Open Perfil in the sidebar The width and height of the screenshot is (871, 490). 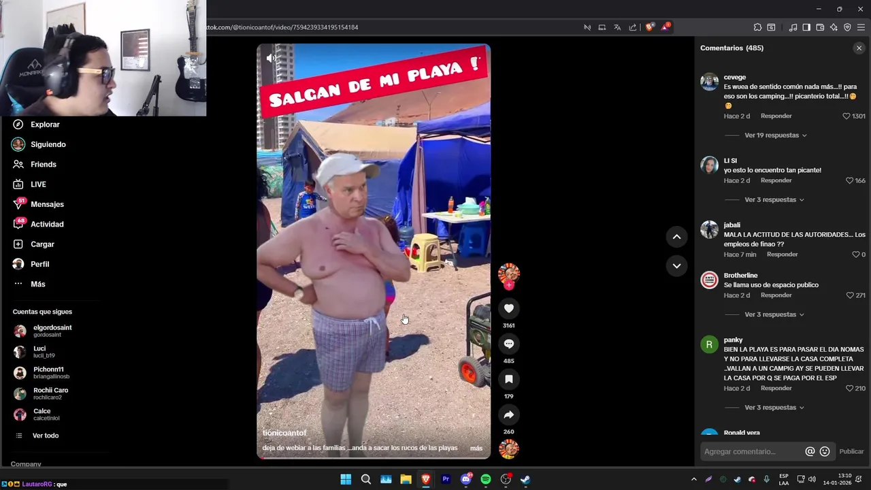[39, 264]
